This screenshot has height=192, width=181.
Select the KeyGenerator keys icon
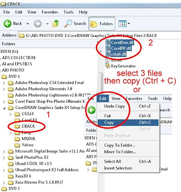tap(108, 66)
